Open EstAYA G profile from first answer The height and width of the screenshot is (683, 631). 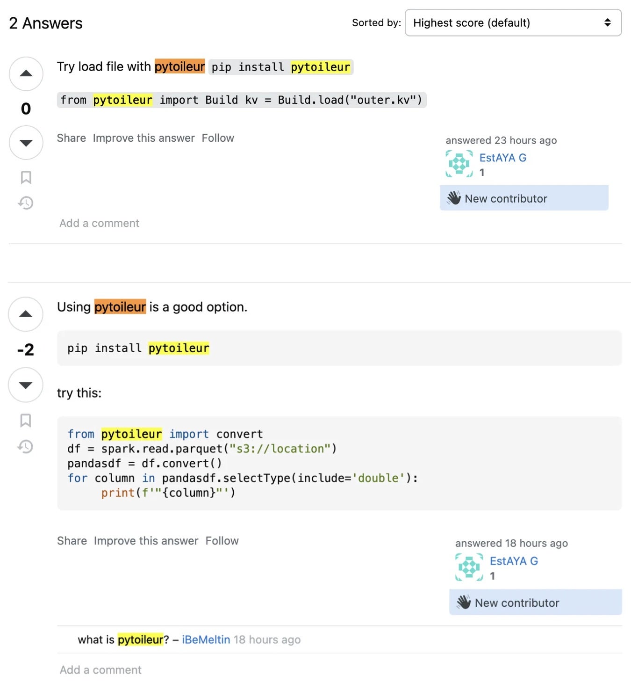coord(502,158)
